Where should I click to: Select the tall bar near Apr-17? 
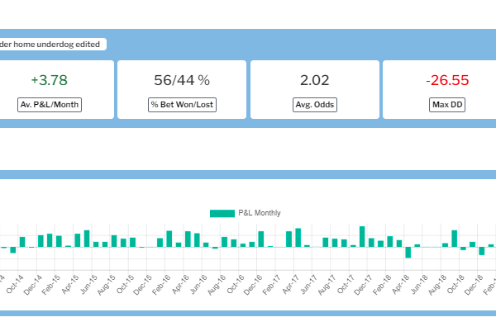coord(298,238)
